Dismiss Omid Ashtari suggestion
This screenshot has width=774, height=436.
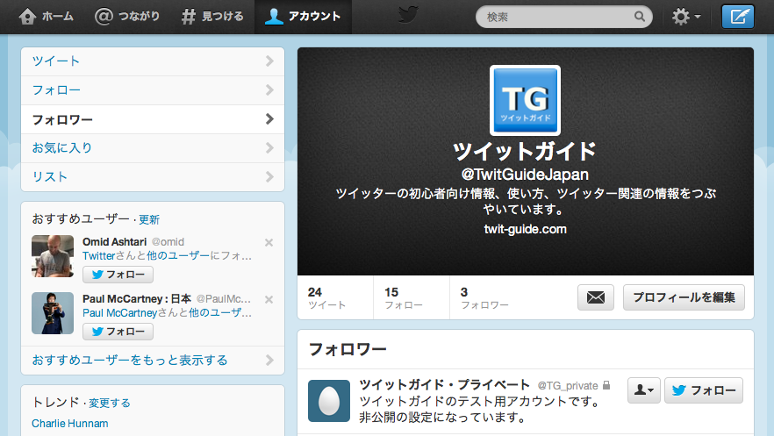pyautogui.click(x=269, y=243)
